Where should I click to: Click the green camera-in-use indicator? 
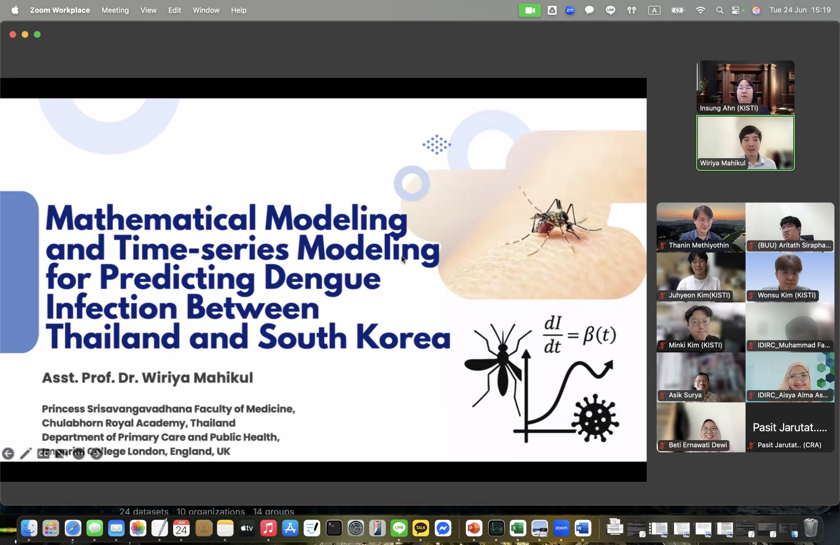click(530, 10)
